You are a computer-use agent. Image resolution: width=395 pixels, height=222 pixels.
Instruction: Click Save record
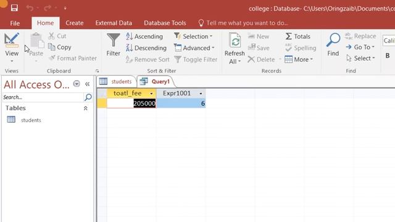tap(259, 48)
